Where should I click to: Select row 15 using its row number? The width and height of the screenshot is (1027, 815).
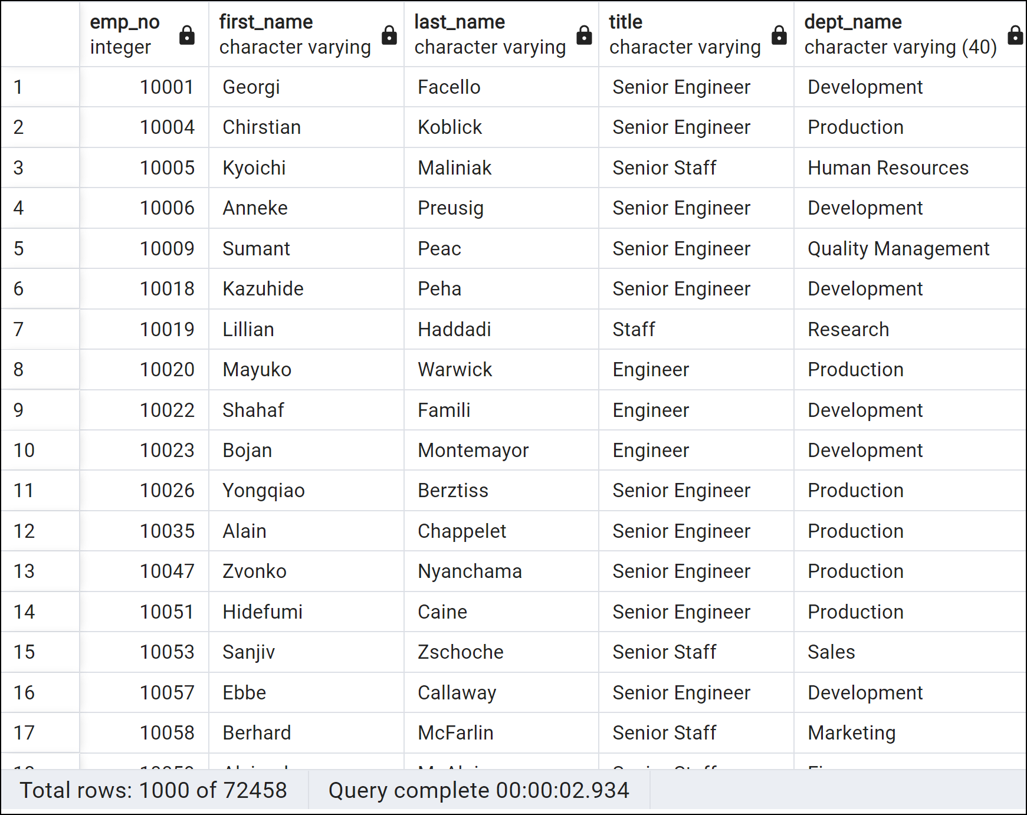click(24, 652)
